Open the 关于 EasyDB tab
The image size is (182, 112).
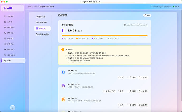pyautogui.click(x=42, y=34)
